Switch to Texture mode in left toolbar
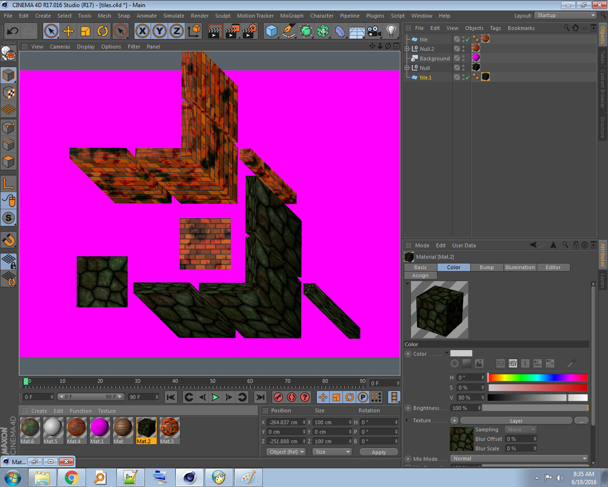608x487 pixels. 9,92
